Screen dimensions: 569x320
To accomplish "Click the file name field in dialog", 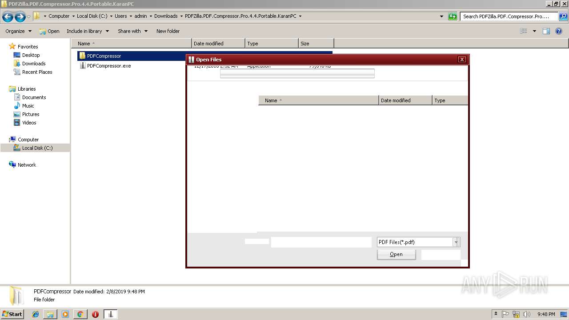I will (x=321, y=242).
